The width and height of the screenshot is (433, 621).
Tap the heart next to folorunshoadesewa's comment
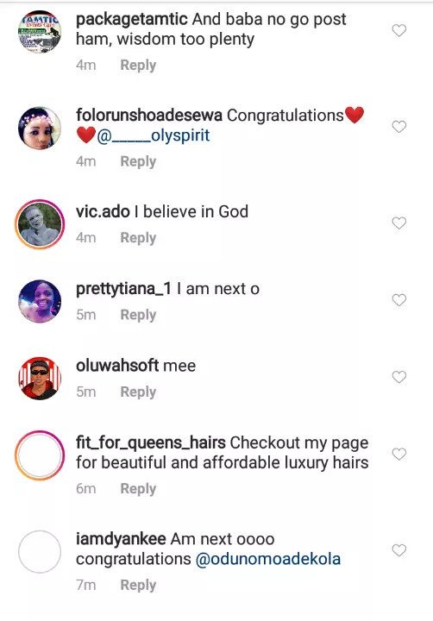pos(399,127)
